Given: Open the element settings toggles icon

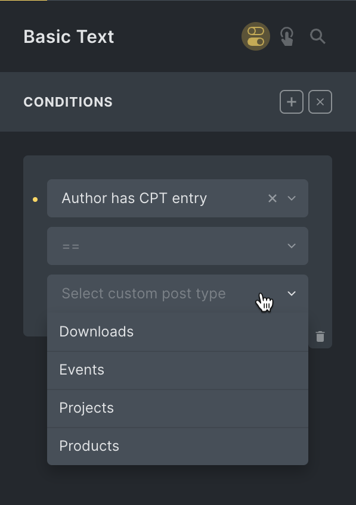Looking at the screenshot, I should (255, 36).
